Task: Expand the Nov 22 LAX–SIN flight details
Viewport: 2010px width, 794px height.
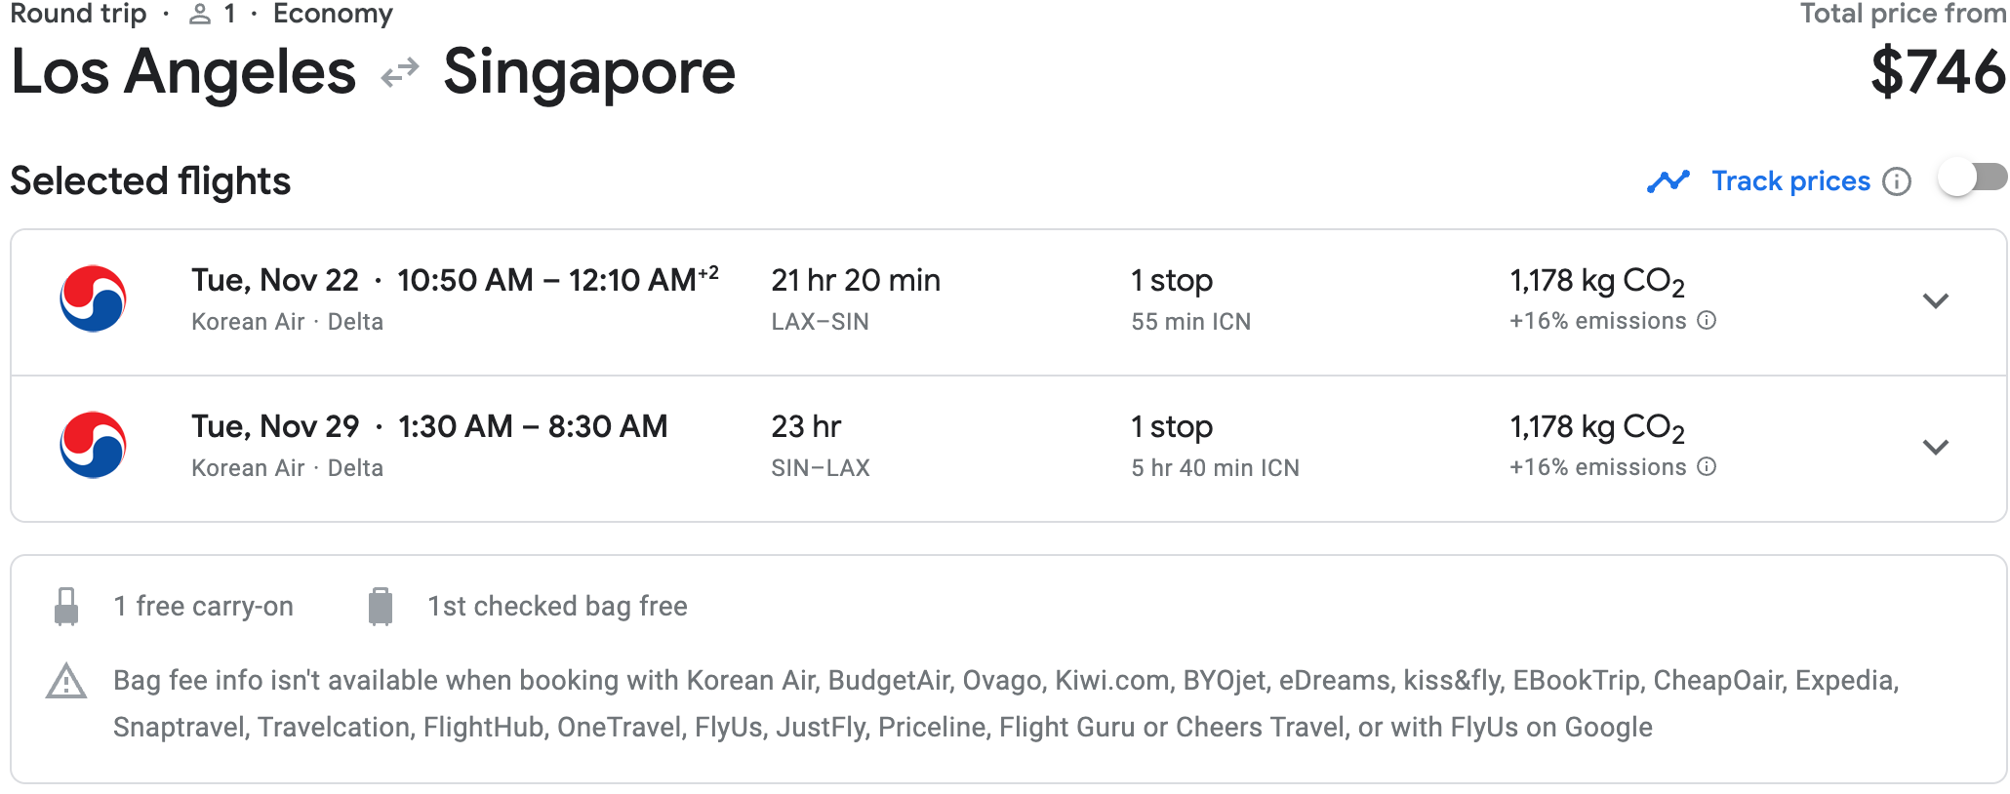Action: click(x=1935, y=300)
